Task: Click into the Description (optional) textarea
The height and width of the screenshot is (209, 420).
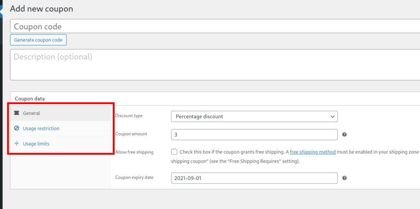Action: point(215,64)
